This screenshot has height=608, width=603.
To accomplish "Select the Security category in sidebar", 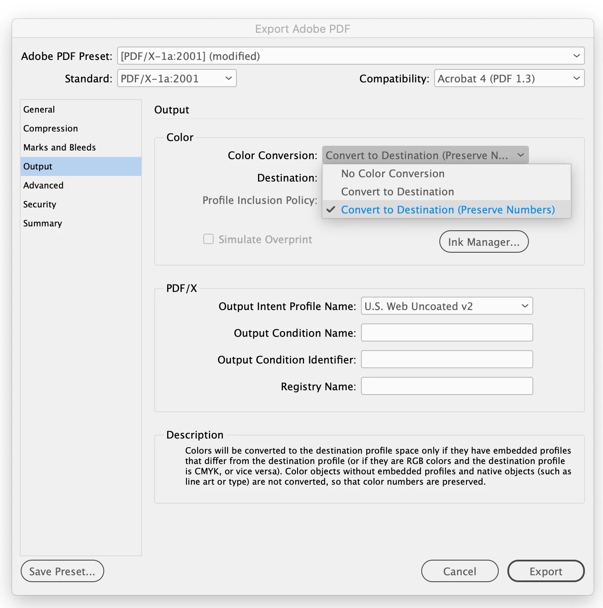I will point(81,204).
